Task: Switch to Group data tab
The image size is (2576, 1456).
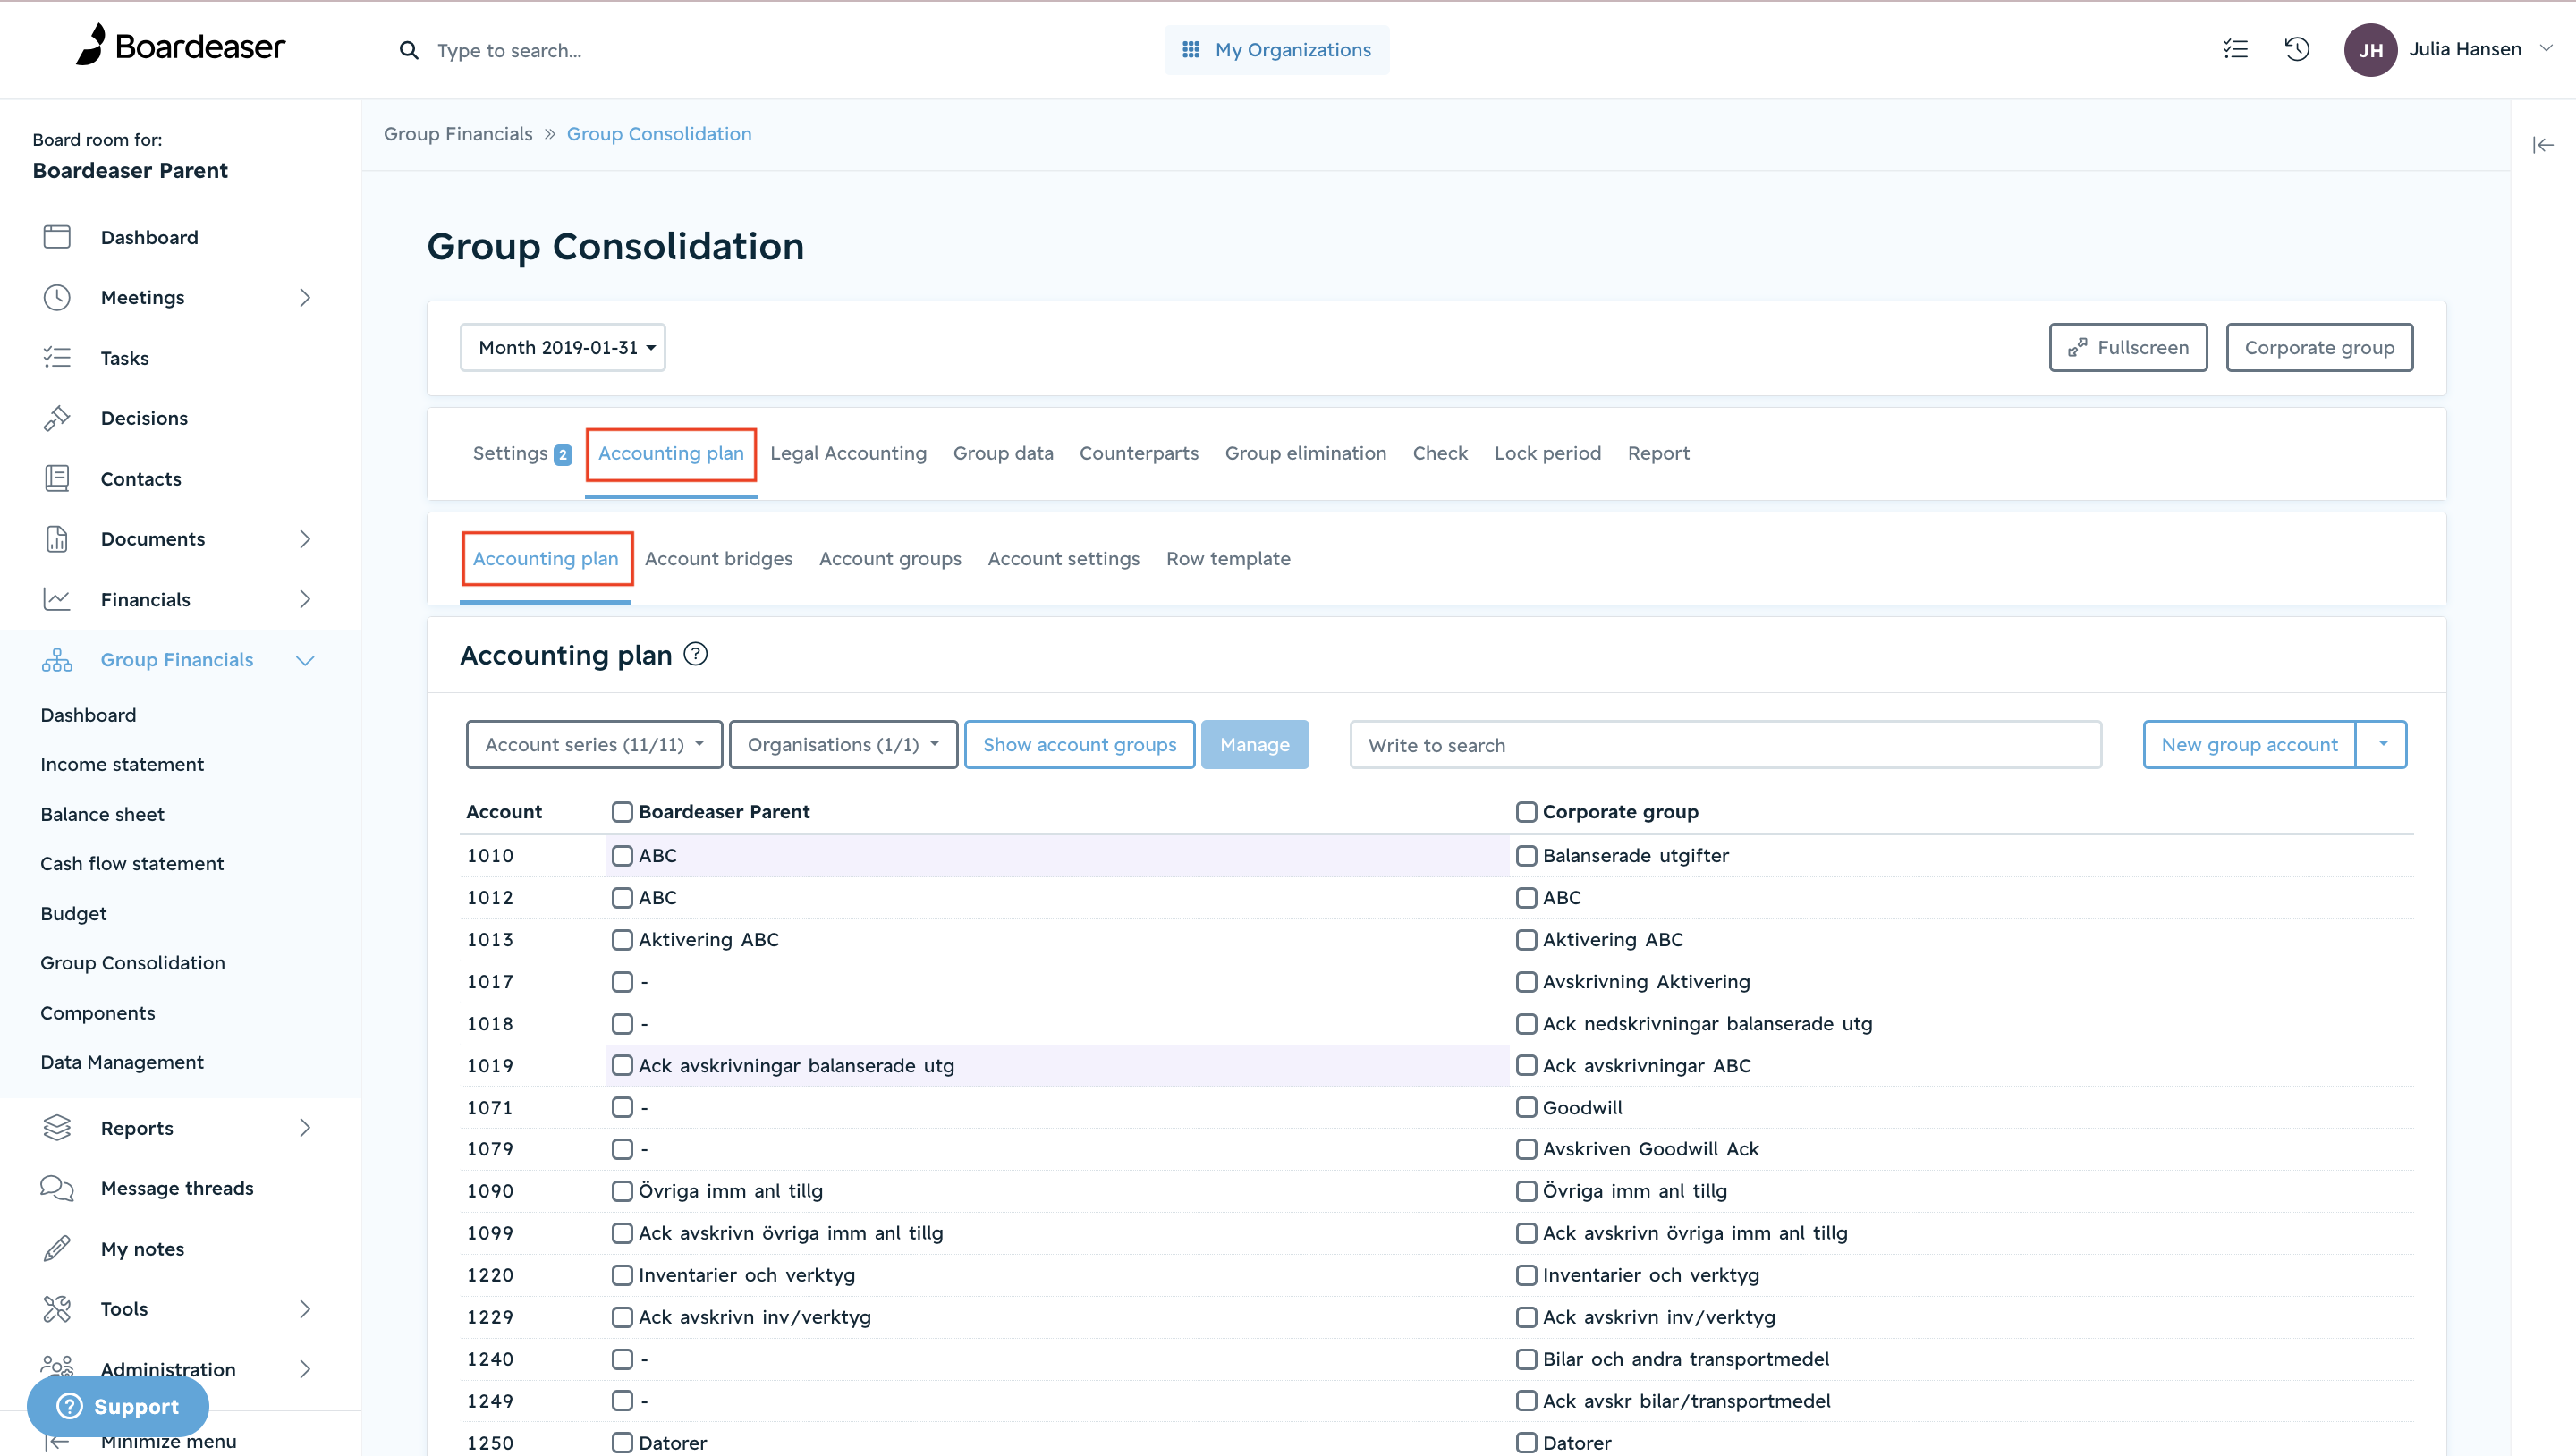Action: 1003,453
